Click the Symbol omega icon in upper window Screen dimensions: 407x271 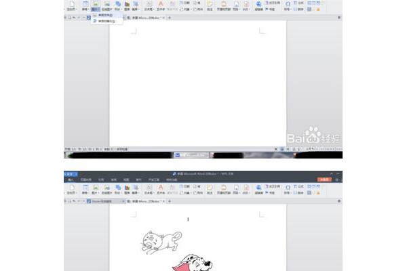pos(288,4)
